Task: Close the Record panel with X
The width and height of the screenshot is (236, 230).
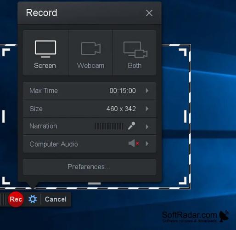Action: (x=149, y=13)
